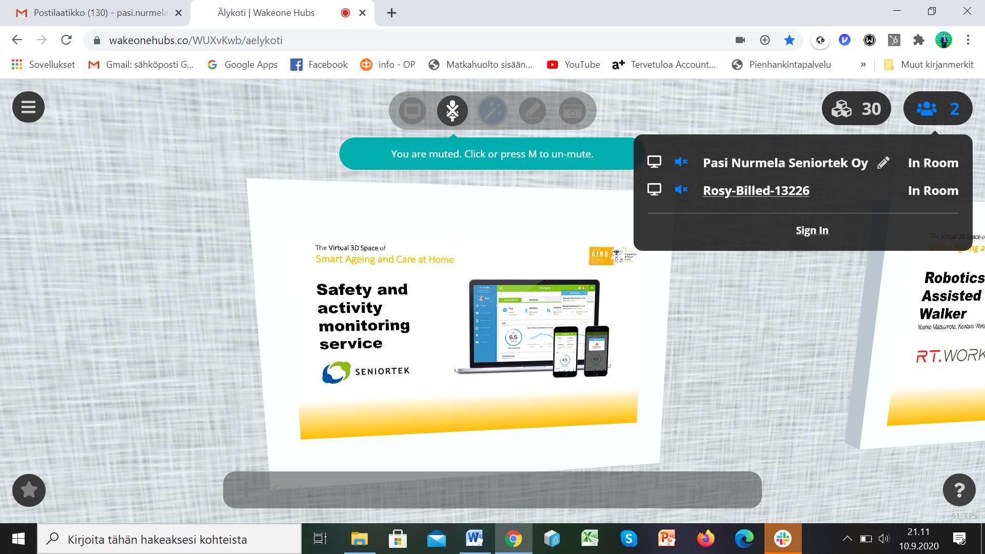985x554 pixels.
Task: Open Slack from the taskbar
Action: tap(783, 539)
